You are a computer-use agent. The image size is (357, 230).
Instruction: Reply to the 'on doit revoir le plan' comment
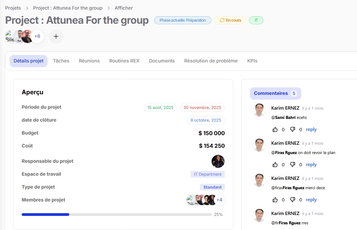pos(311,165)
